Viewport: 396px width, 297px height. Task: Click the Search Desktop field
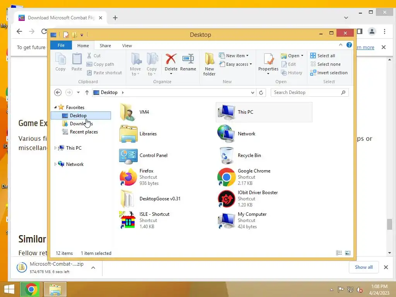coord(310,92)
